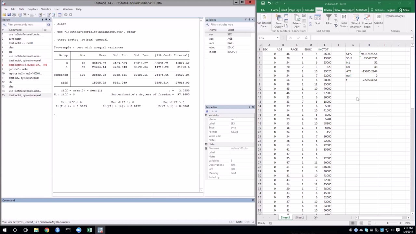Click the Graph icon in Stata toolbar
The height and width of the screenshot is (234, 416).
click(x=32, y=15)
